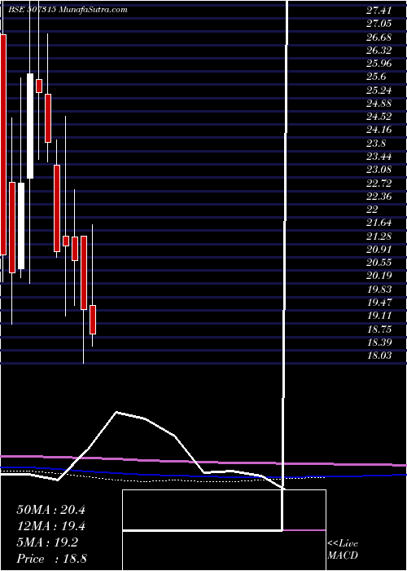Click the 18.75 price axis label
Image resolution: width=407 pixels, height=571 pixels.
coord(379,330)
